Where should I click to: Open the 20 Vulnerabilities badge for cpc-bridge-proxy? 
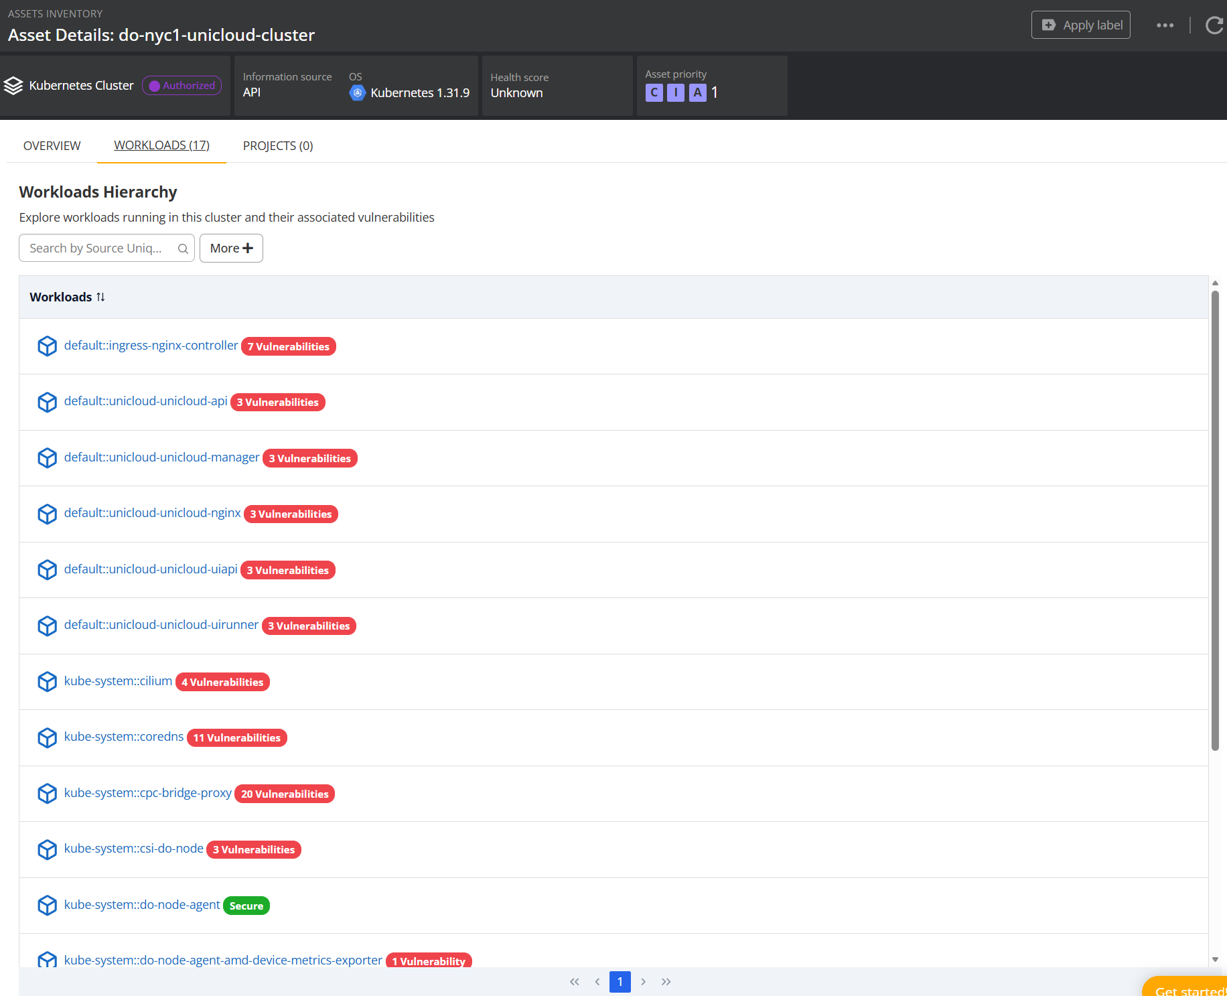pyautogui.click(x=285, y=794)
